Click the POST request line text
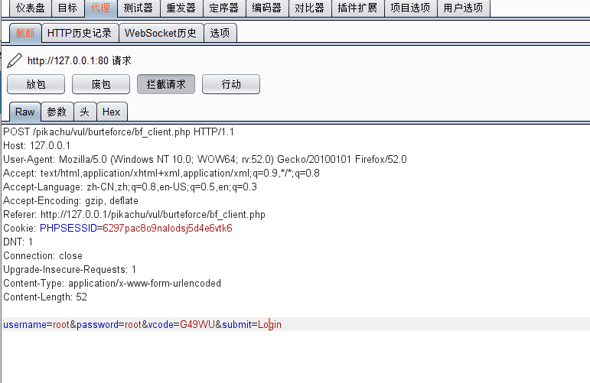 (x=119, y=132)
